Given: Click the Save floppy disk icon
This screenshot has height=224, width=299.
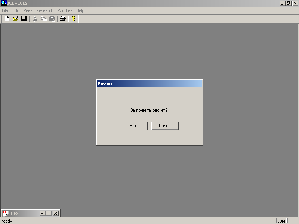Looking at the screenshot, I should (x=24, y=19).
